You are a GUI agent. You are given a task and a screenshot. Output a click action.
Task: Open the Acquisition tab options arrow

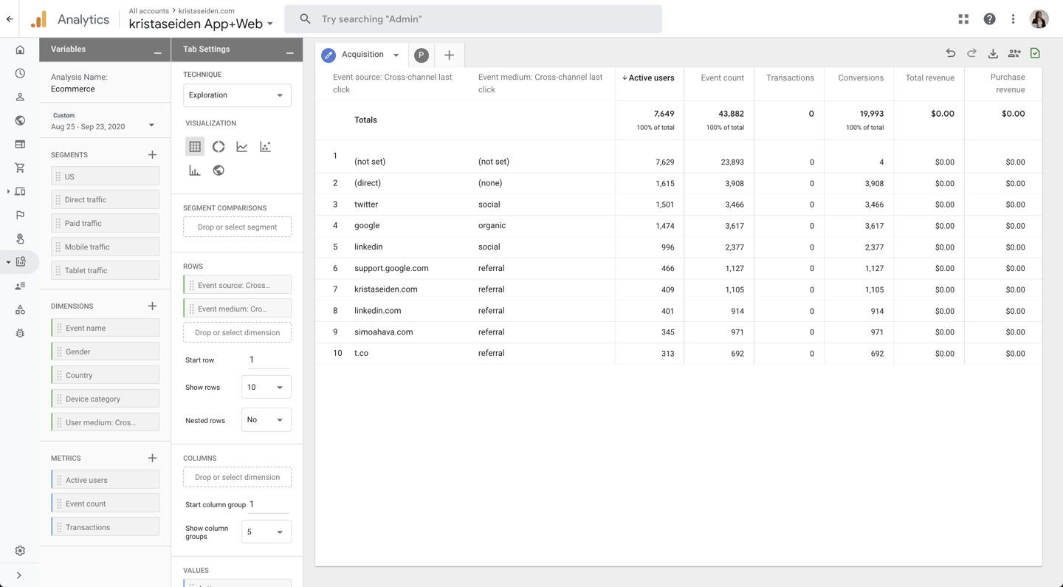click(396, 55)
